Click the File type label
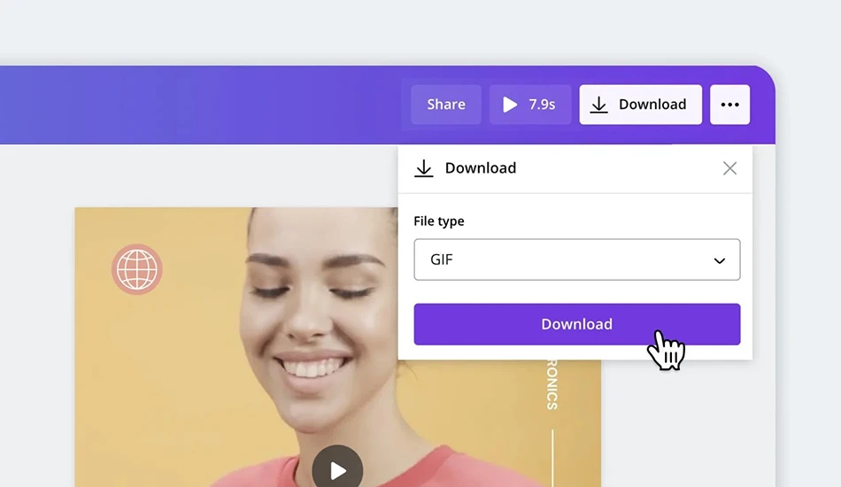This screenshot has width=841, height=487. (439, 221)
